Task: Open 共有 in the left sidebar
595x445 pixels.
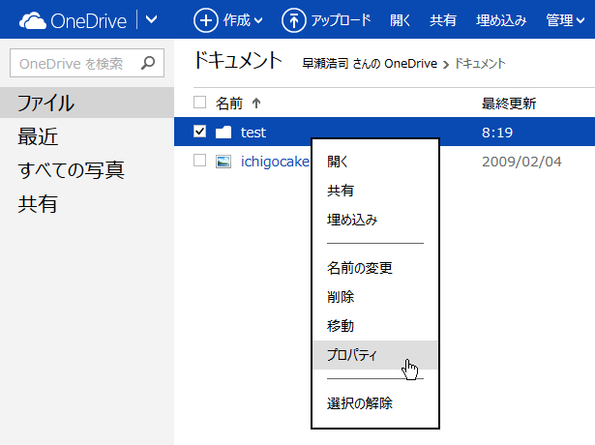Action: coord(38,204)
